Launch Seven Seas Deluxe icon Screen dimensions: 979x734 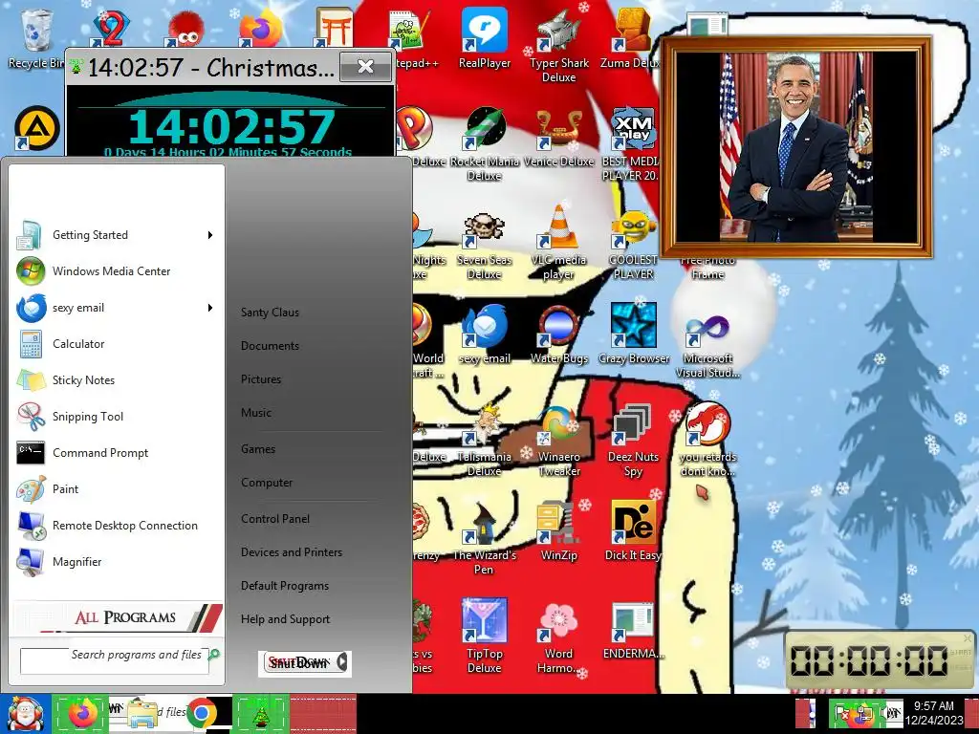485,245
